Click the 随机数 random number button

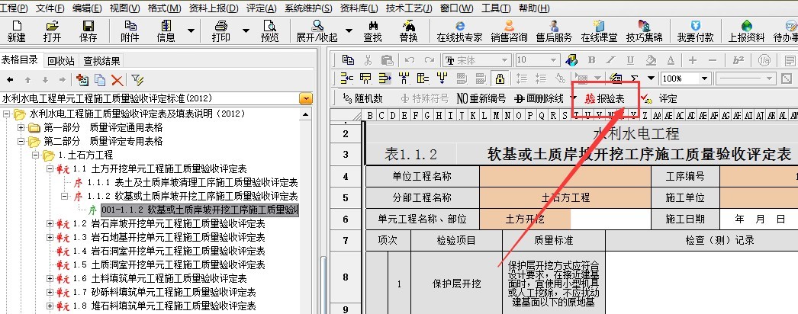click(362, 98)
